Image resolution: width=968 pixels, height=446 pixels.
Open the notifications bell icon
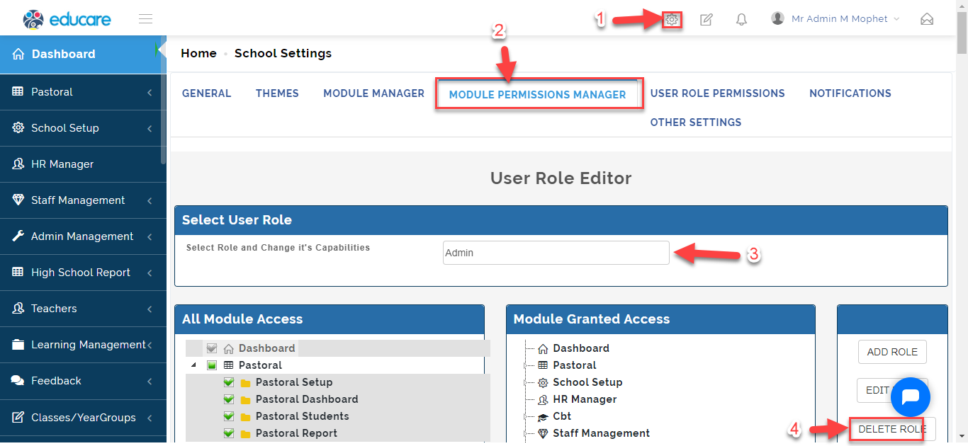click(x=741, y=20)
